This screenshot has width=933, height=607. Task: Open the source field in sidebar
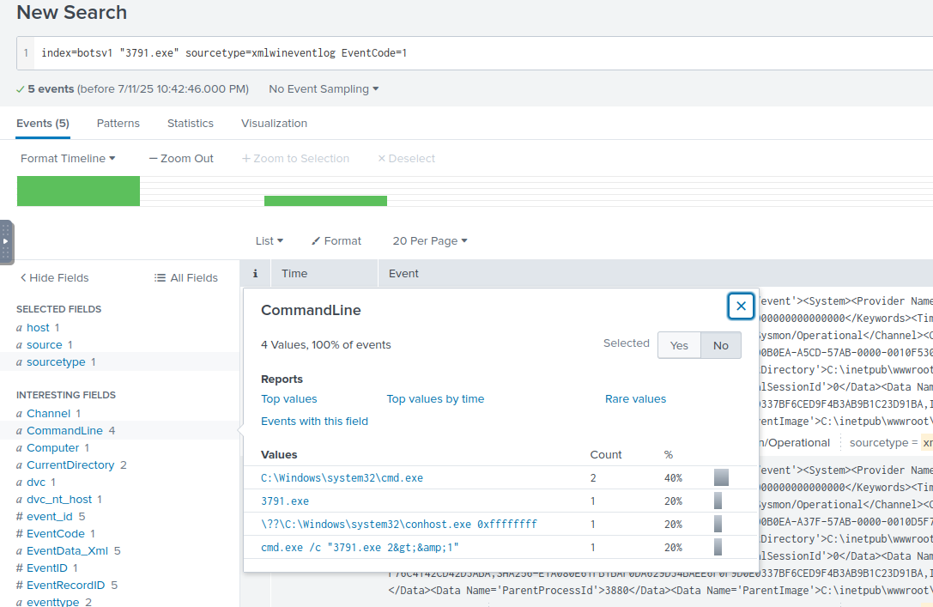pyautogui.click(x=45, y=344)
